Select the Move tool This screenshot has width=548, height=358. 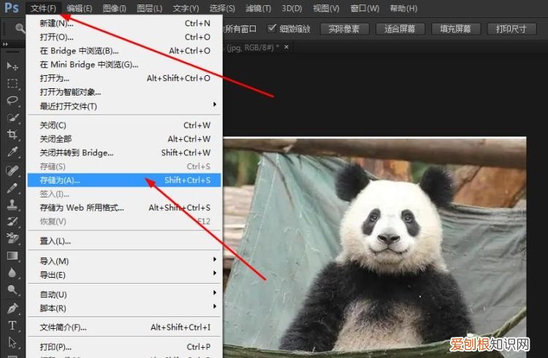12,66
